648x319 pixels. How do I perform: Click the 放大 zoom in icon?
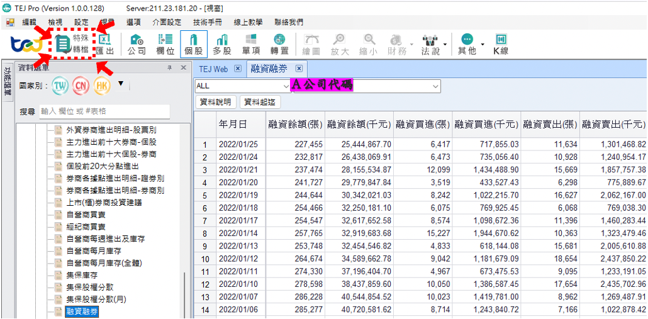point(340,44)
